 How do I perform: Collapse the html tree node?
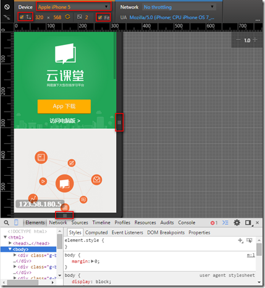pyautogui.click(x=6, y=237)
